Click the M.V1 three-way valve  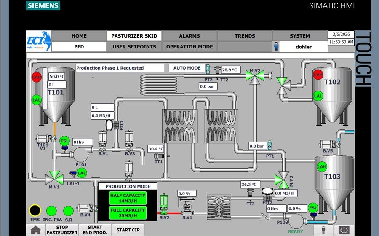54,178
